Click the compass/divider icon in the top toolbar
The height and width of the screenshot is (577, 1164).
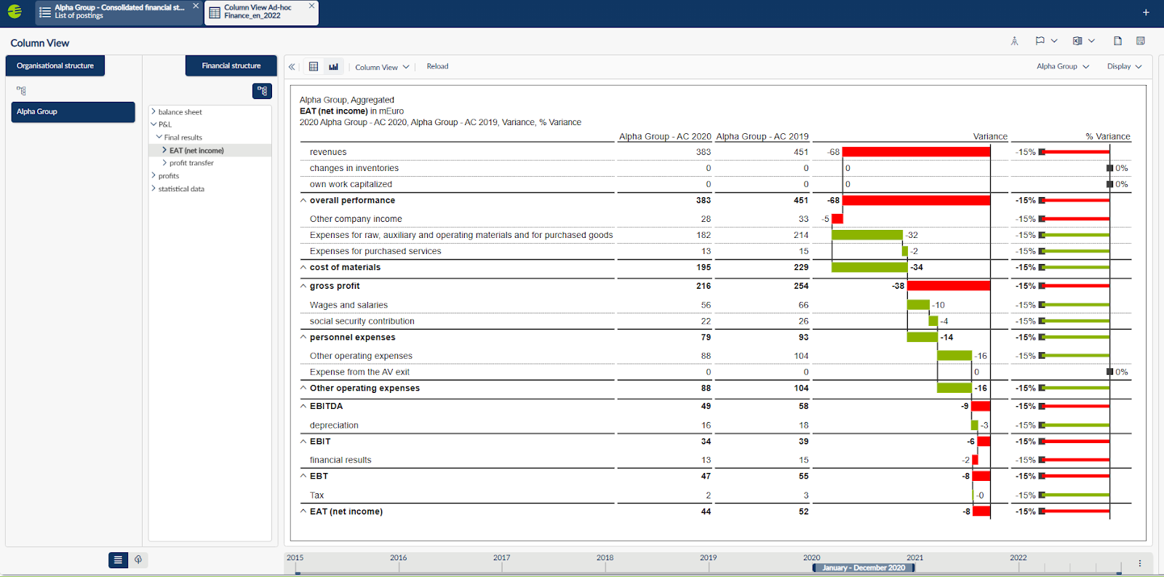click(x=1014, y=41)
